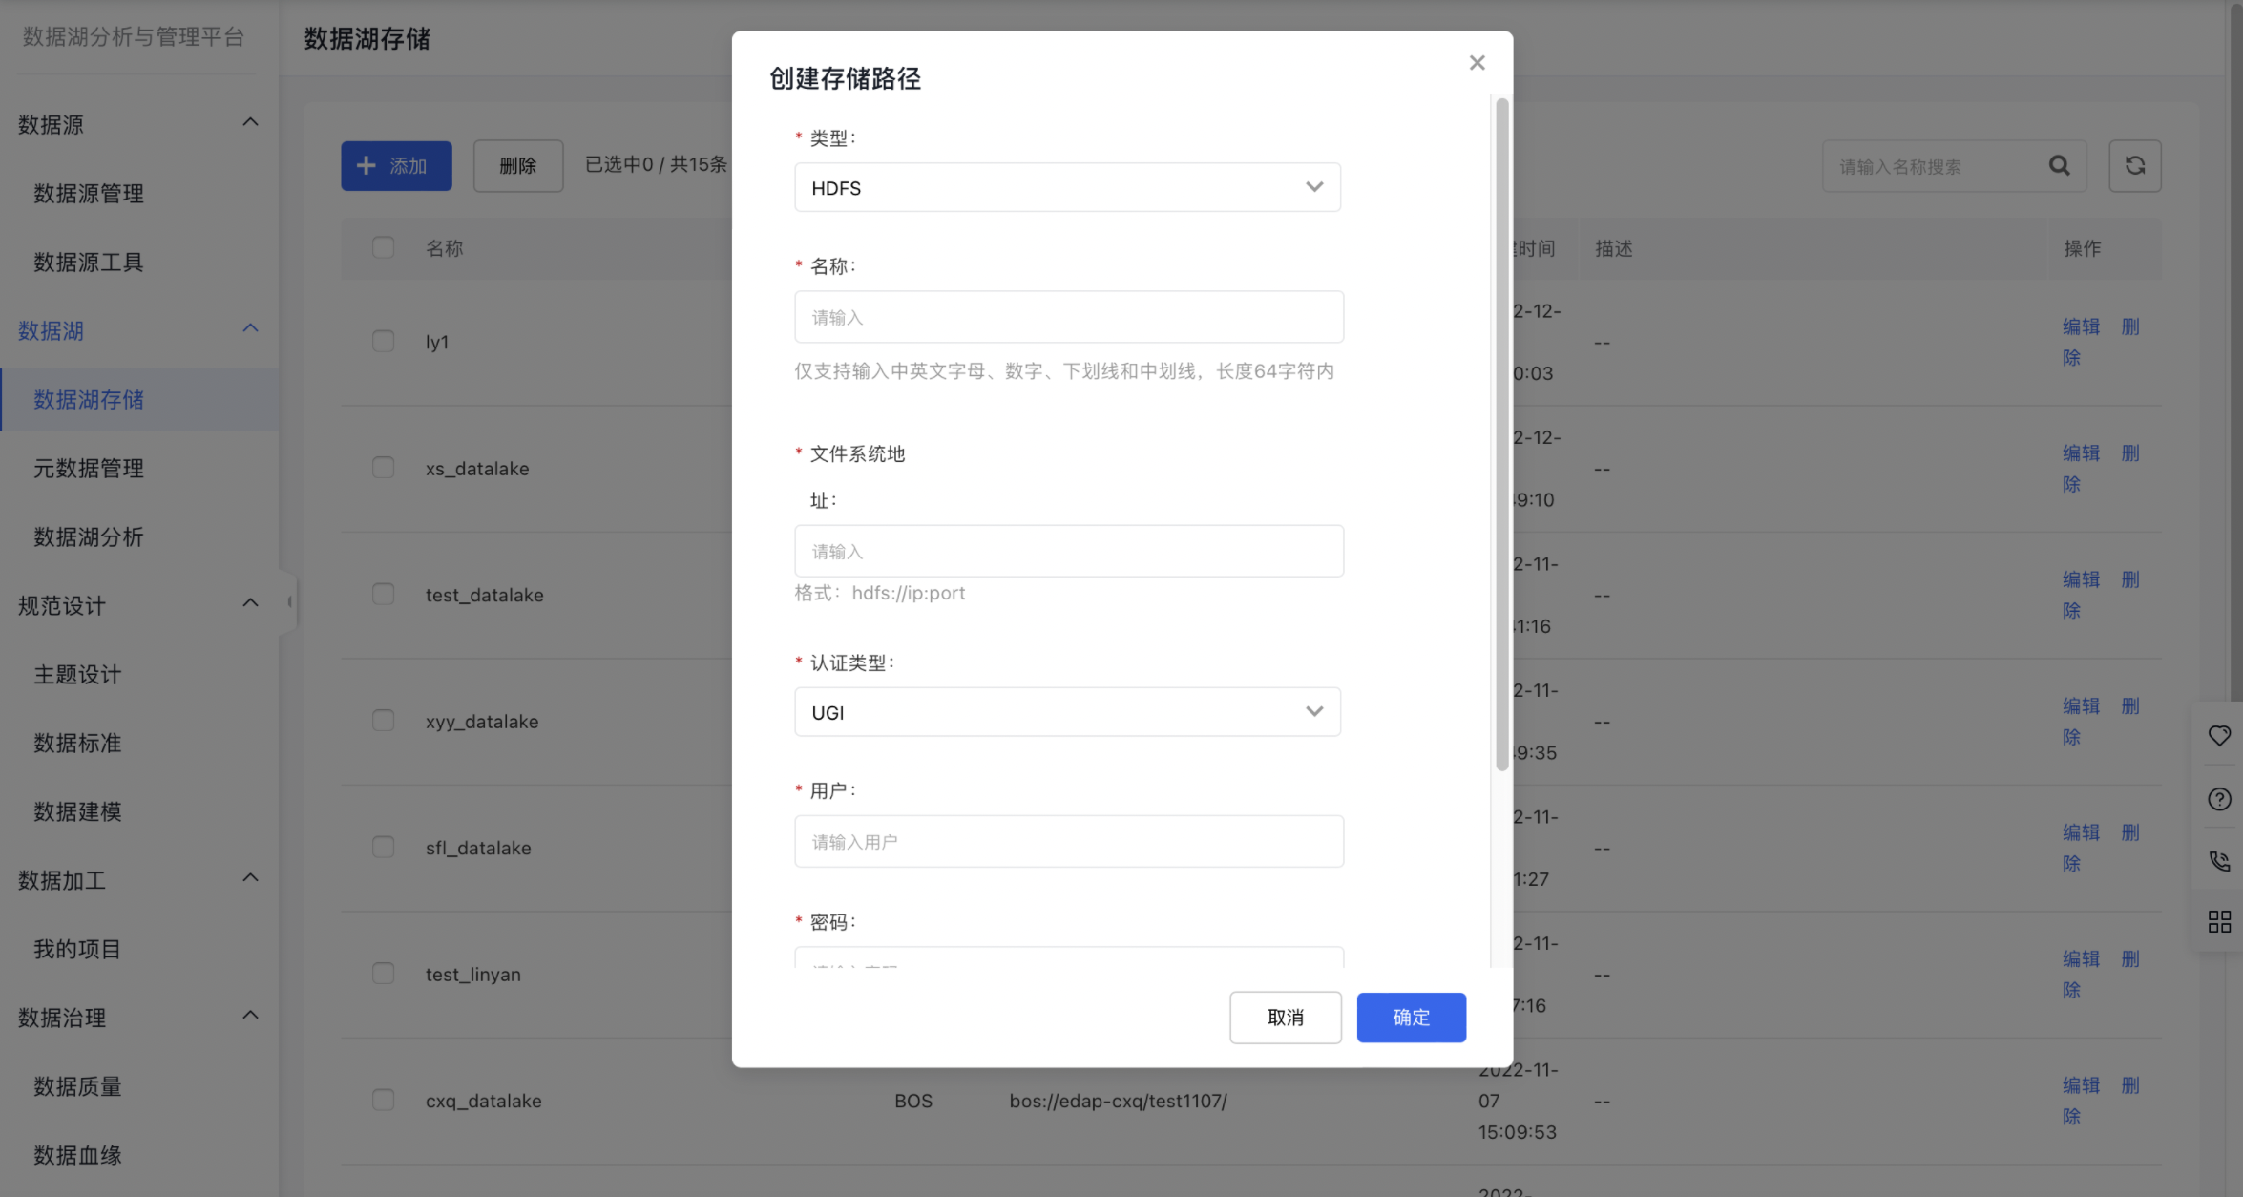
Task: Click the bos://edap-cxq/test1107/ path cell
Action: 1118,1101
